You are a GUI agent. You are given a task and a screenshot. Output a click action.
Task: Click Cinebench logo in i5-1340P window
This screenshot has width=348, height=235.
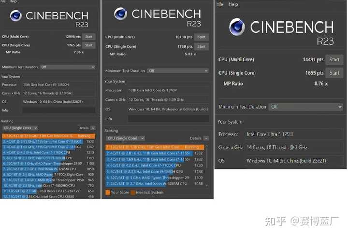click(120, 14)
